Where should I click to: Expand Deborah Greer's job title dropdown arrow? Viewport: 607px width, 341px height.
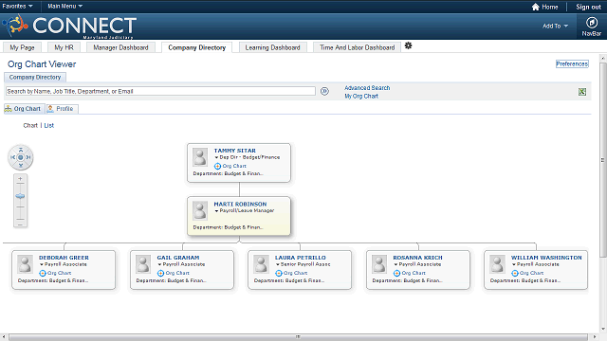click(x=42, y=265)
